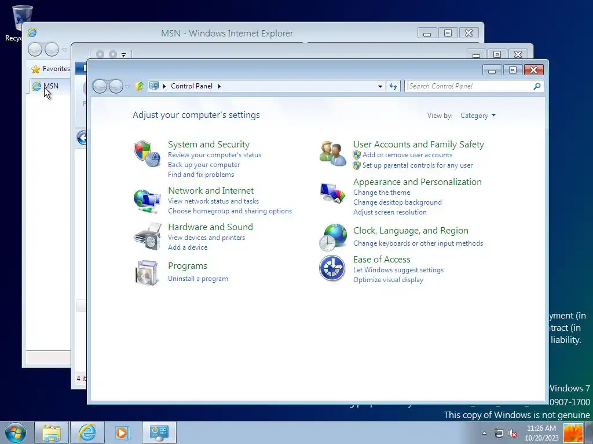The height and width of the screenshot is (444, 593).
Task: Click the network tray icon
Action: click(499, 433)
